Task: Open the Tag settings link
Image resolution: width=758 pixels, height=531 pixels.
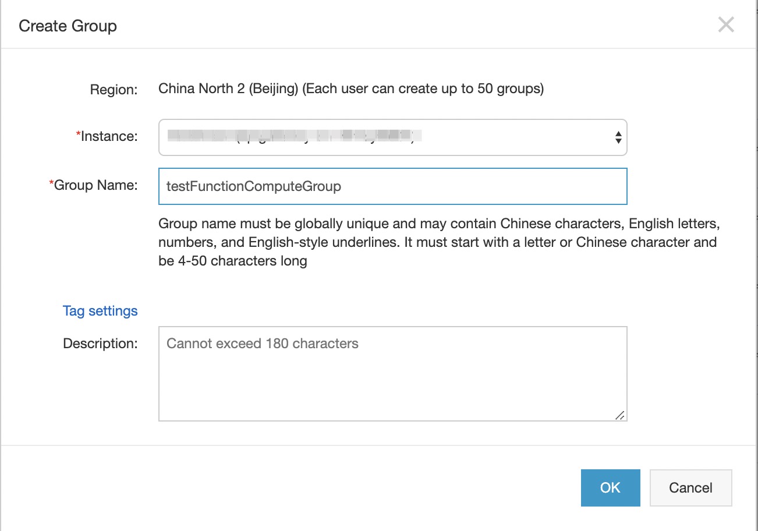Action: (100, 311)
